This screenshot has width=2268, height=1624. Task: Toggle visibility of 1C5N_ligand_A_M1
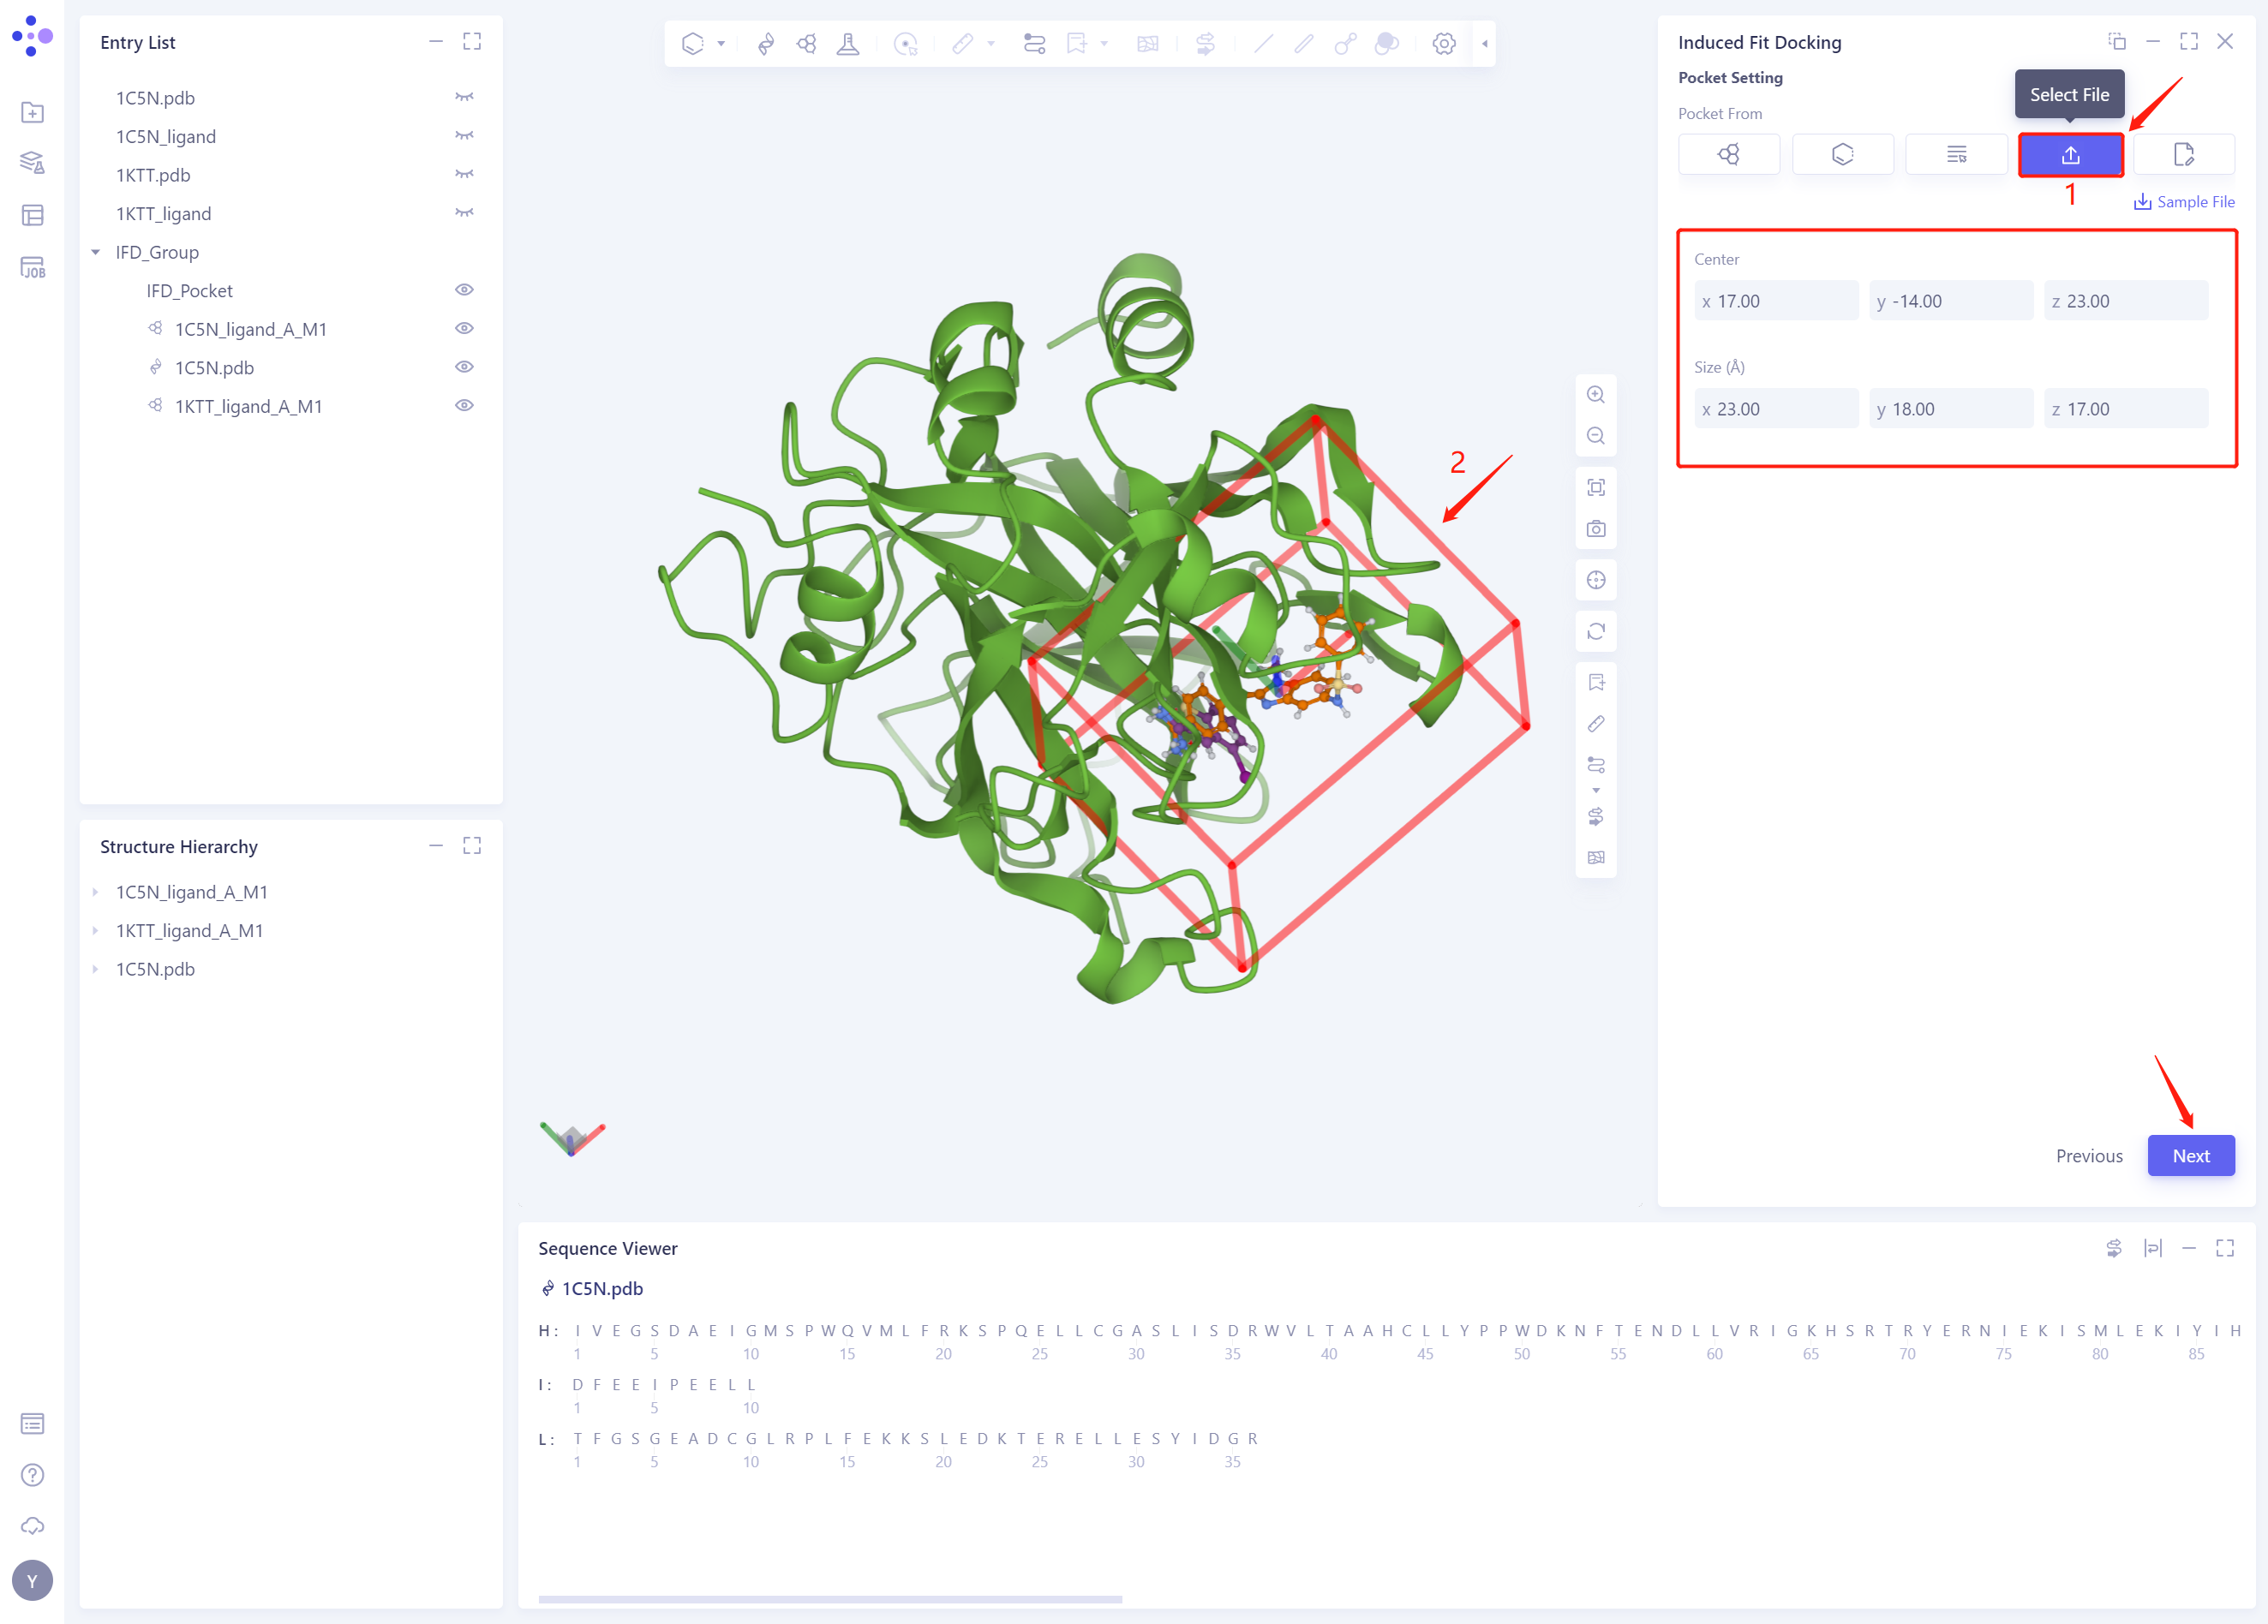coord(465,328)
